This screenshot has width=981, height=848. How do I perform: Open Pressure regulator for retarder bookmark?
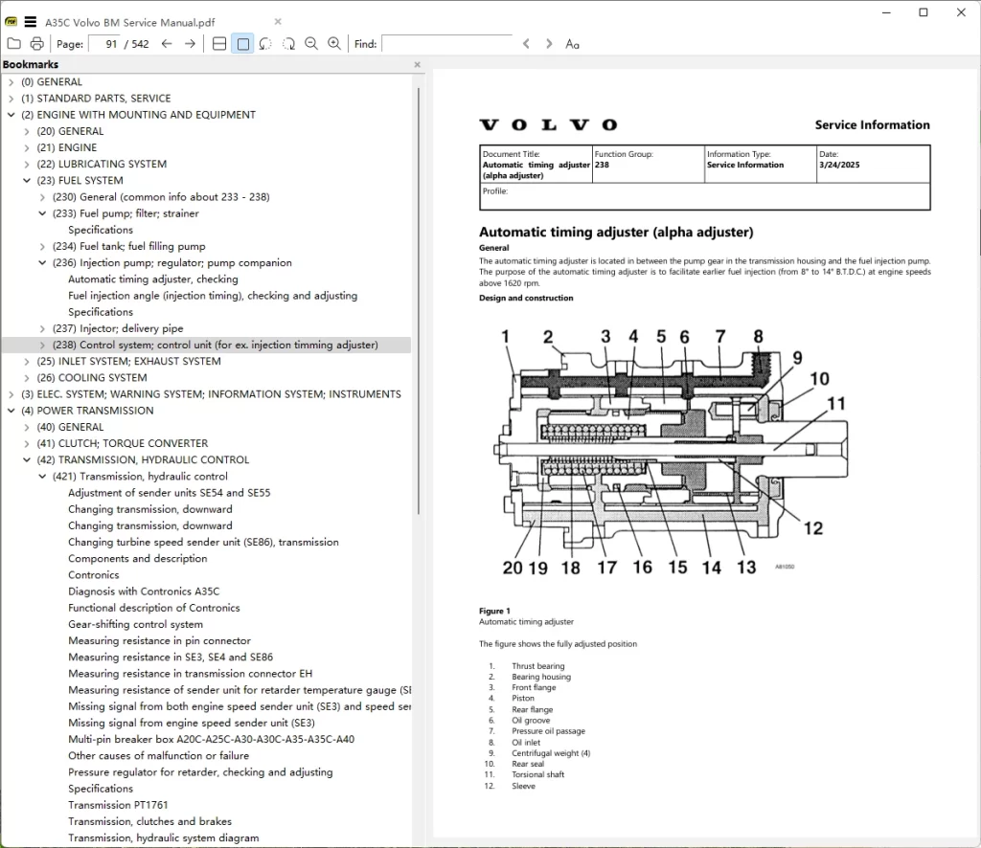200,772
